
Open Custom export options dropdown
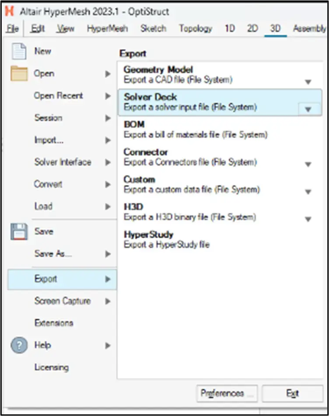pyautogui.click(x=308, y=192)
